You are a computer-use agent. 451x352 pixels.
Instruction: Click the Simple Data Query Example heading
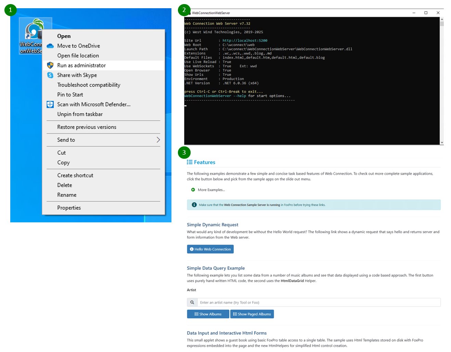pyautogui.click(x=216, y=268)
